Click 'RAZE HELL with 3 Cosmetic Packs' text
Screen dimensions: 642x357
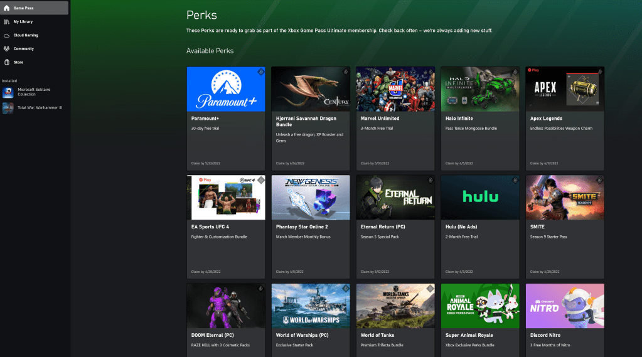(220, 345)
